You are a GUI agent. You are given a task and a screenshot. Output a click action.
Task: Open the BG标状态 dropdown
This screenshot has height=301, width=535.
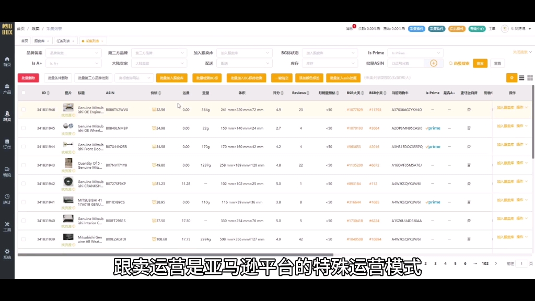[x=330, y=53]
